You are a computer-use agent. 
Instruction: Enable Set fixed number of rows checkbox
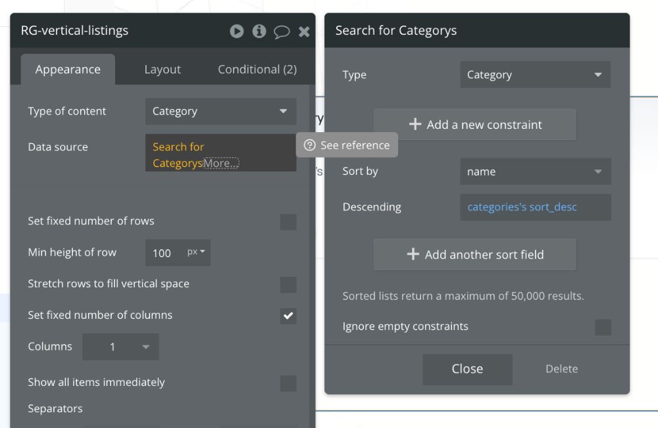click(x=288, y=222)
